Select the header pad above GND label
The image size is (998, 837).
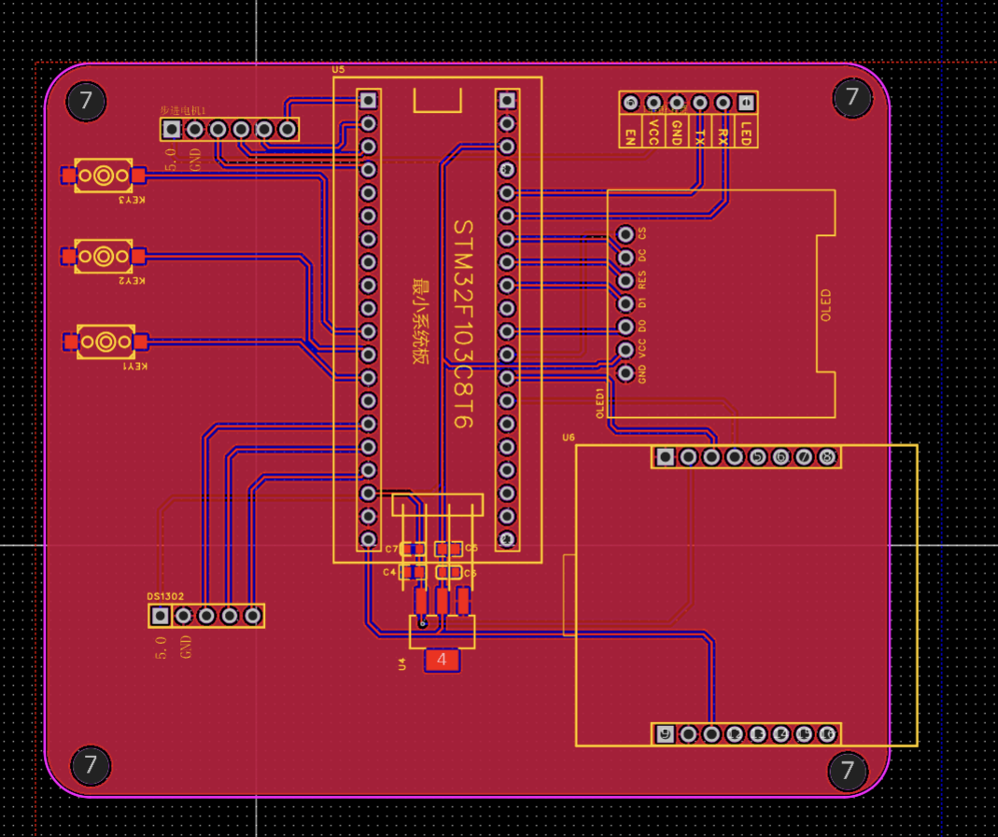(x=677, y=103)
